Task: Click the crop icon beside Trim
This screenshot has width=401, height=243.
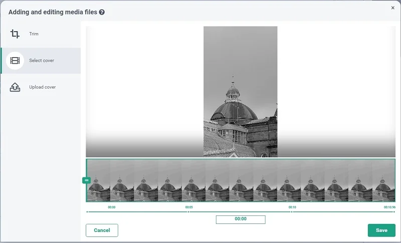Action: 15,34
